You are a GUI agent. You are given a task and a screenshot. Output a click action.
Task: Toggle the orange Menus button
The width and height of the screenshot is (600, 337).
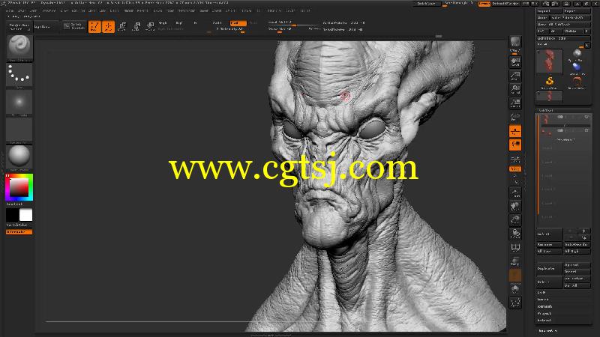click(484, 4)
